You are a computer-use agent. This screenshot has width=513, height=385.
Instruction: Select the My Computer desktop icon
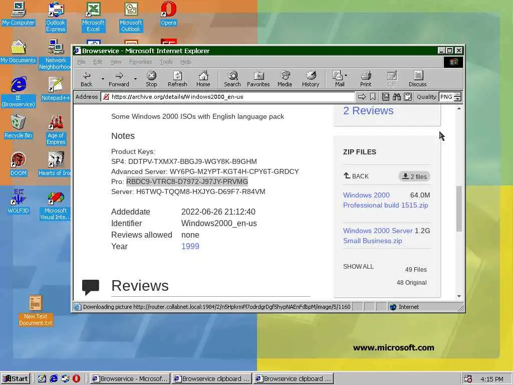[18, 14]
